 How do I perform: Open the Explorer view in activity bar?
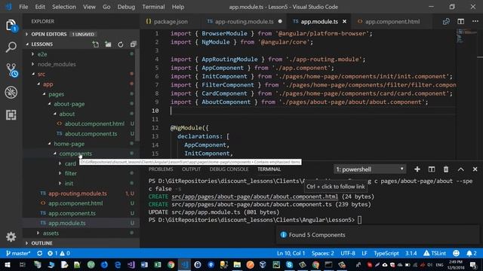coord(11,25)
